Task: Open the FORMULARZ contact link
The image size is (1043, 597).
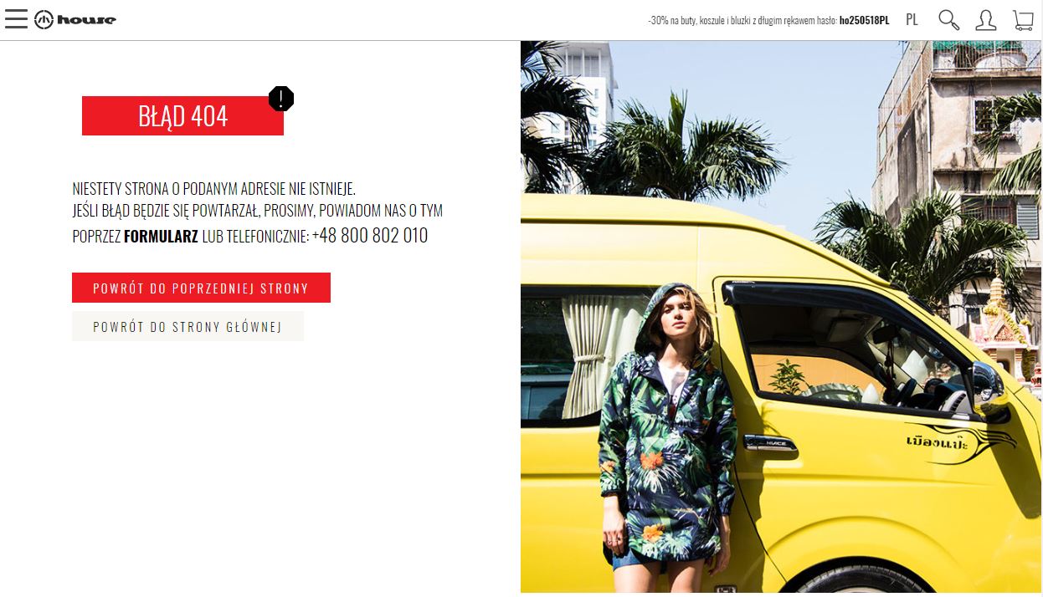Action: tap(161, 237)
